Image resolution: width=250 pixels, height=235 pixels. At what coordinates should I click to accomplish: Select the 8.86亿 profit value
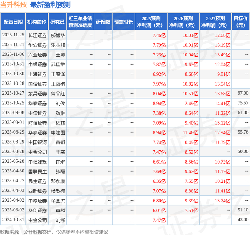(x=191, y=191)
